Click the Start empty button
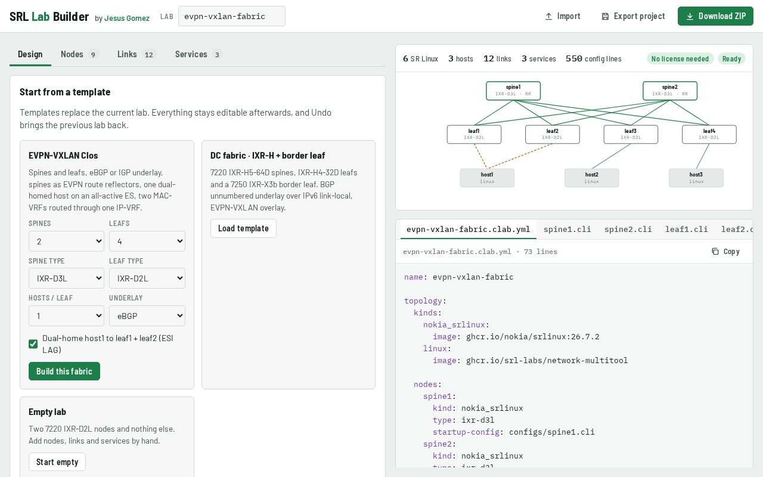 click(57, 462)
